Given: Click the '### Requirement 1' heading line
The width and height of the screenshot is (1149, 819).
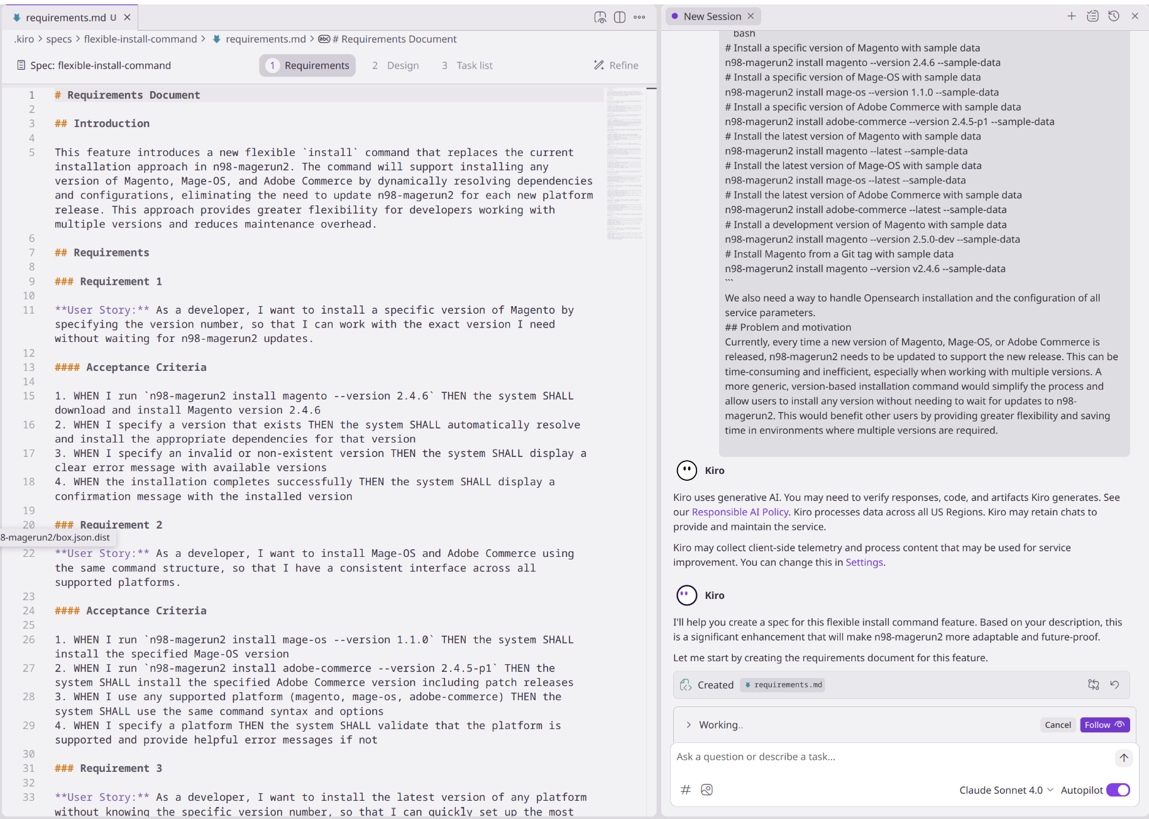Looking at the screenshot, I should click(109, 282).
